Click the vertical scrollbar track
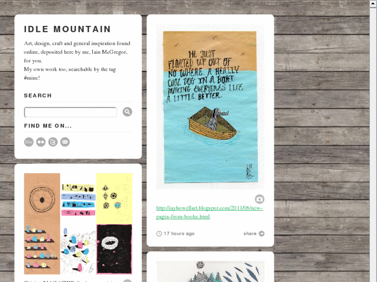Screen dimensions: 377x282 [x=373, y=145]
